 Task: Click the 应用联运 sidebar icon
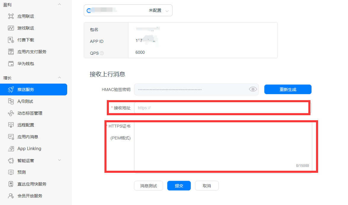point(11,16)
